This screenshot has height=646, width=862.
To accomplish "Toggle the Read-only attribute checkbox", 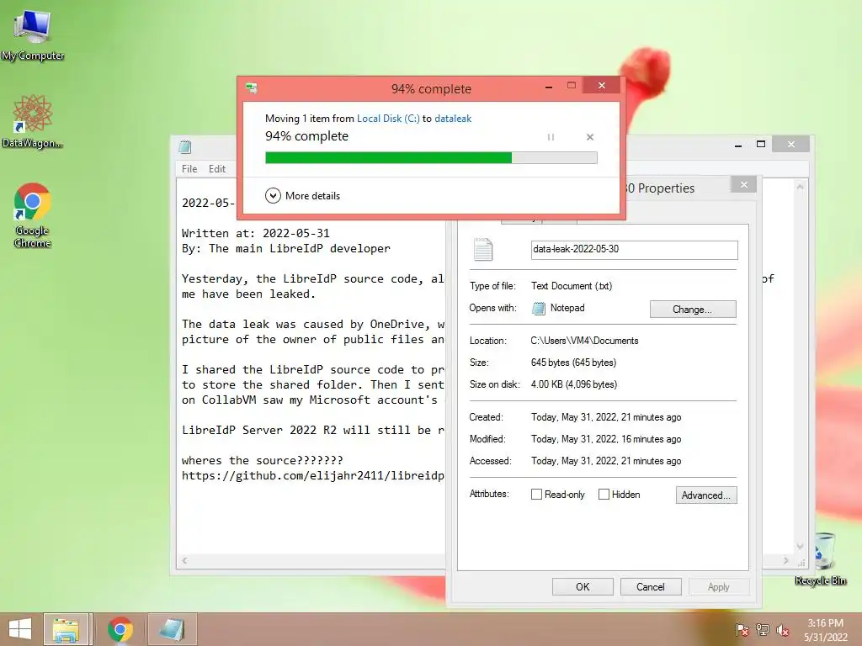I will click(536, 495).
